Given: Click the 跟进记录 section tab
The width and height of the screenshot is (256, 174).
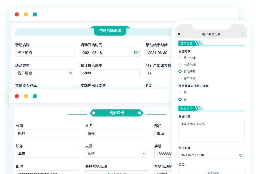Looking at the screenshot, I should point(186,108).
